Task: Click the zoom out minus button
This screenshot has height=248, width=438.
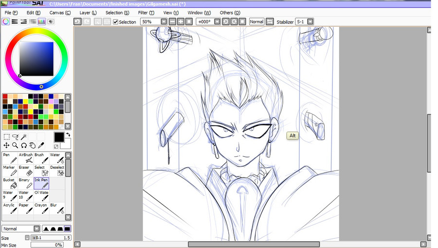Action: (173, 21)
